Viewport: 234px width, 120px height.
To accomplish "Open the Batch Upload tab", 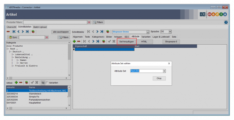I will (x=39, y=27).
